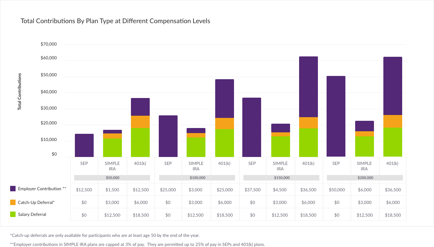The width and height of the screenshot is (434, 247).
Task: Click the green Salary Deferral legend swatch
Action: point(13,214)
